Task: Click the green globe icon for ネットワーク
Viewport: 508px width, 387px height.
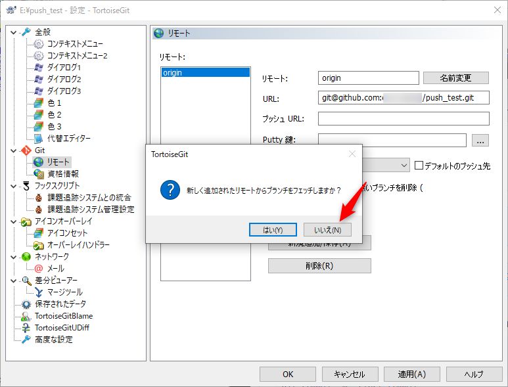Action: tap(26, 257)
